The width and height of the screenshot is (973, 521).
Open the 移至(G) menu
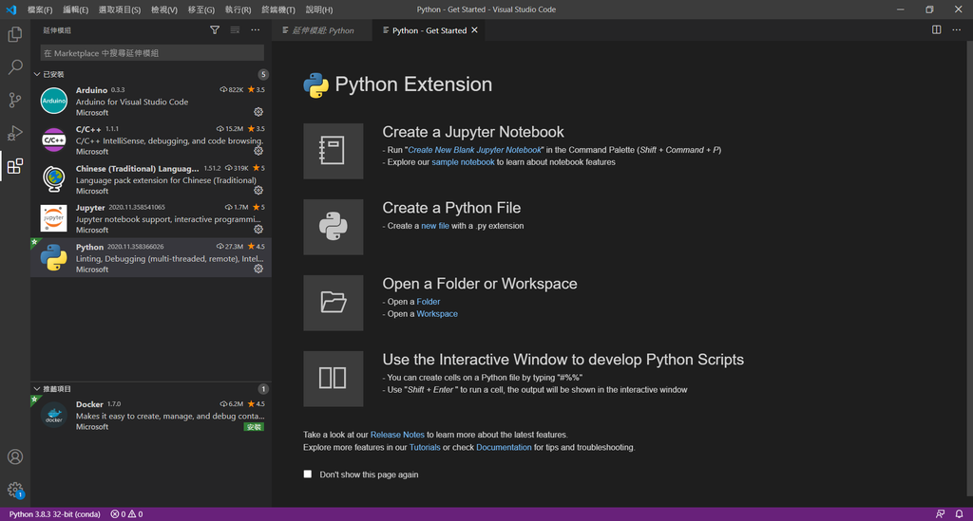(x=201, y=9)
